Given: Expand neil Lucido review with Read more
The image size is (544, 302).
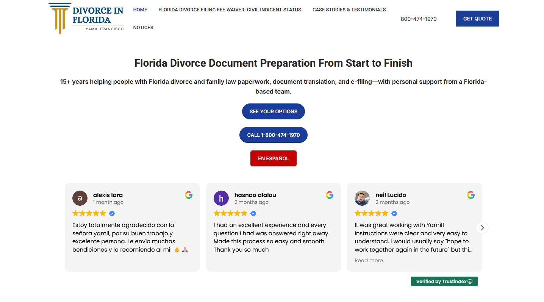Looking at the screenshot, I should point(369,260).
